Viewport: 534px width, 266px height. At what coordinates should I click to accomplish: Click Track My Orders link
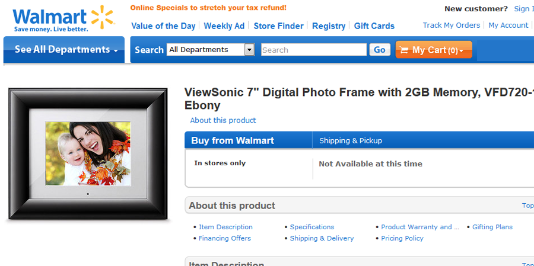click(452, 25)
